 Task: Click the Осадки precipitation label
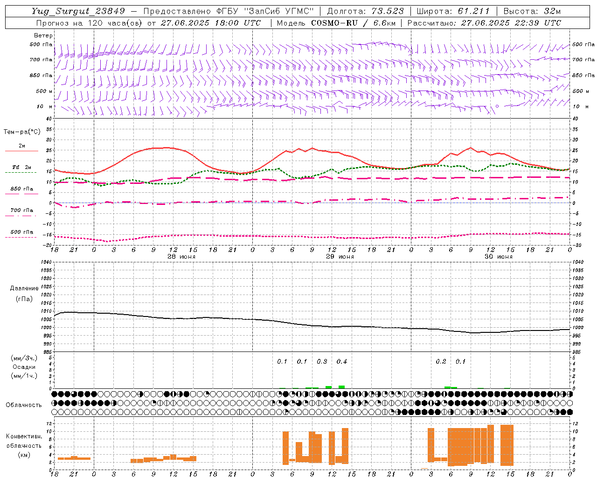[x=24, y=367]
